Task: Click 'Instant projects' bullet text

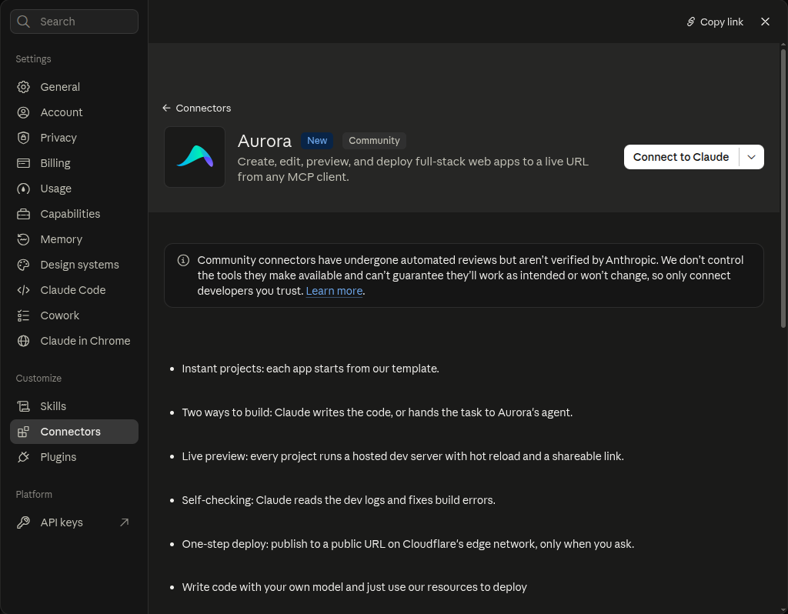Action: (x=310, y=369)
